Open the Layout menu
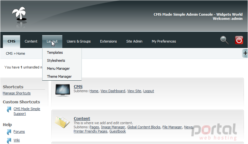Viewport: 248px width, 144px height. (52, 41)
